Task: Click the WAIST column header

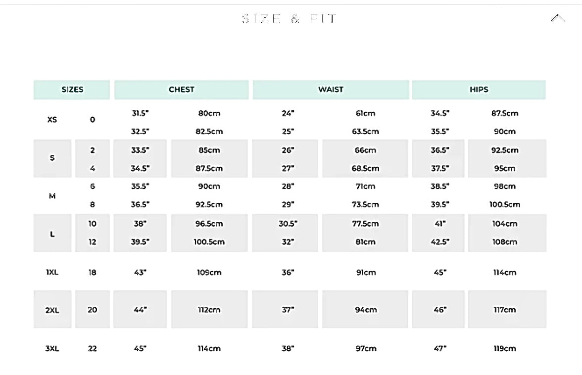Action: click(331, 90)
